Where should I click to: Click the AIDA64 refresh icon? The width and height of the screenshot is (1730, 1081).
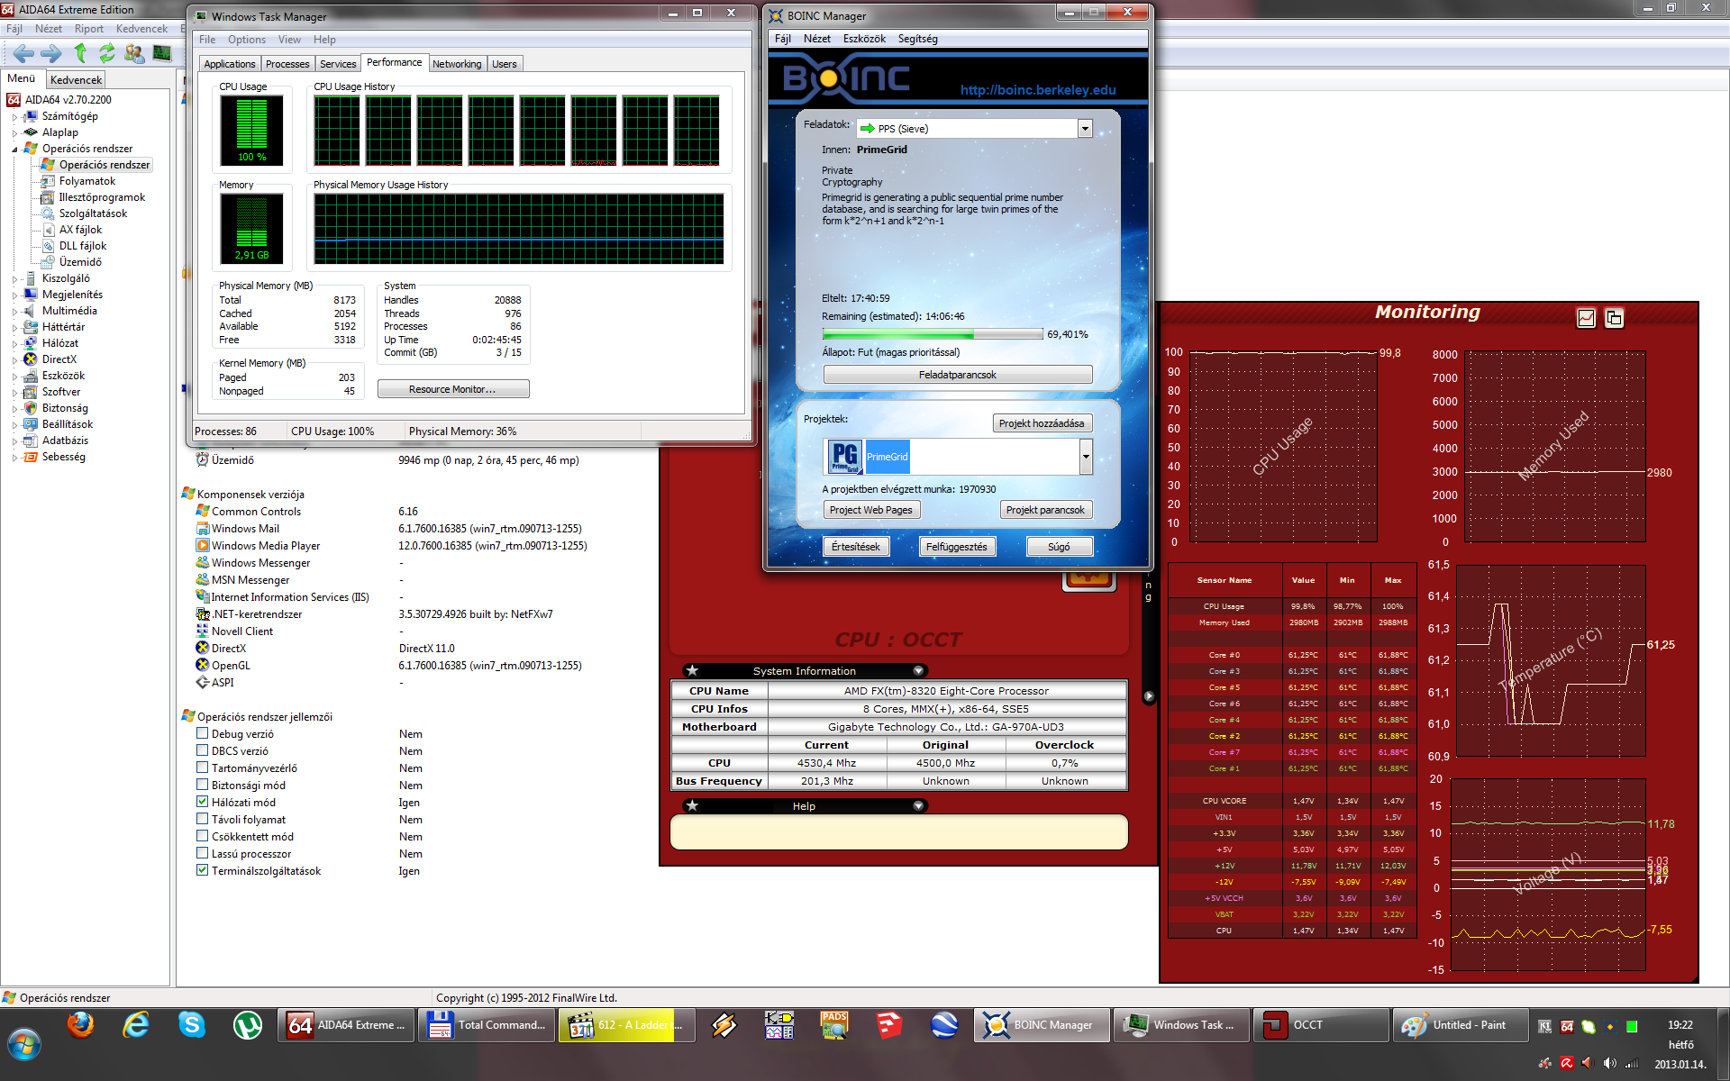pos(107,53)
